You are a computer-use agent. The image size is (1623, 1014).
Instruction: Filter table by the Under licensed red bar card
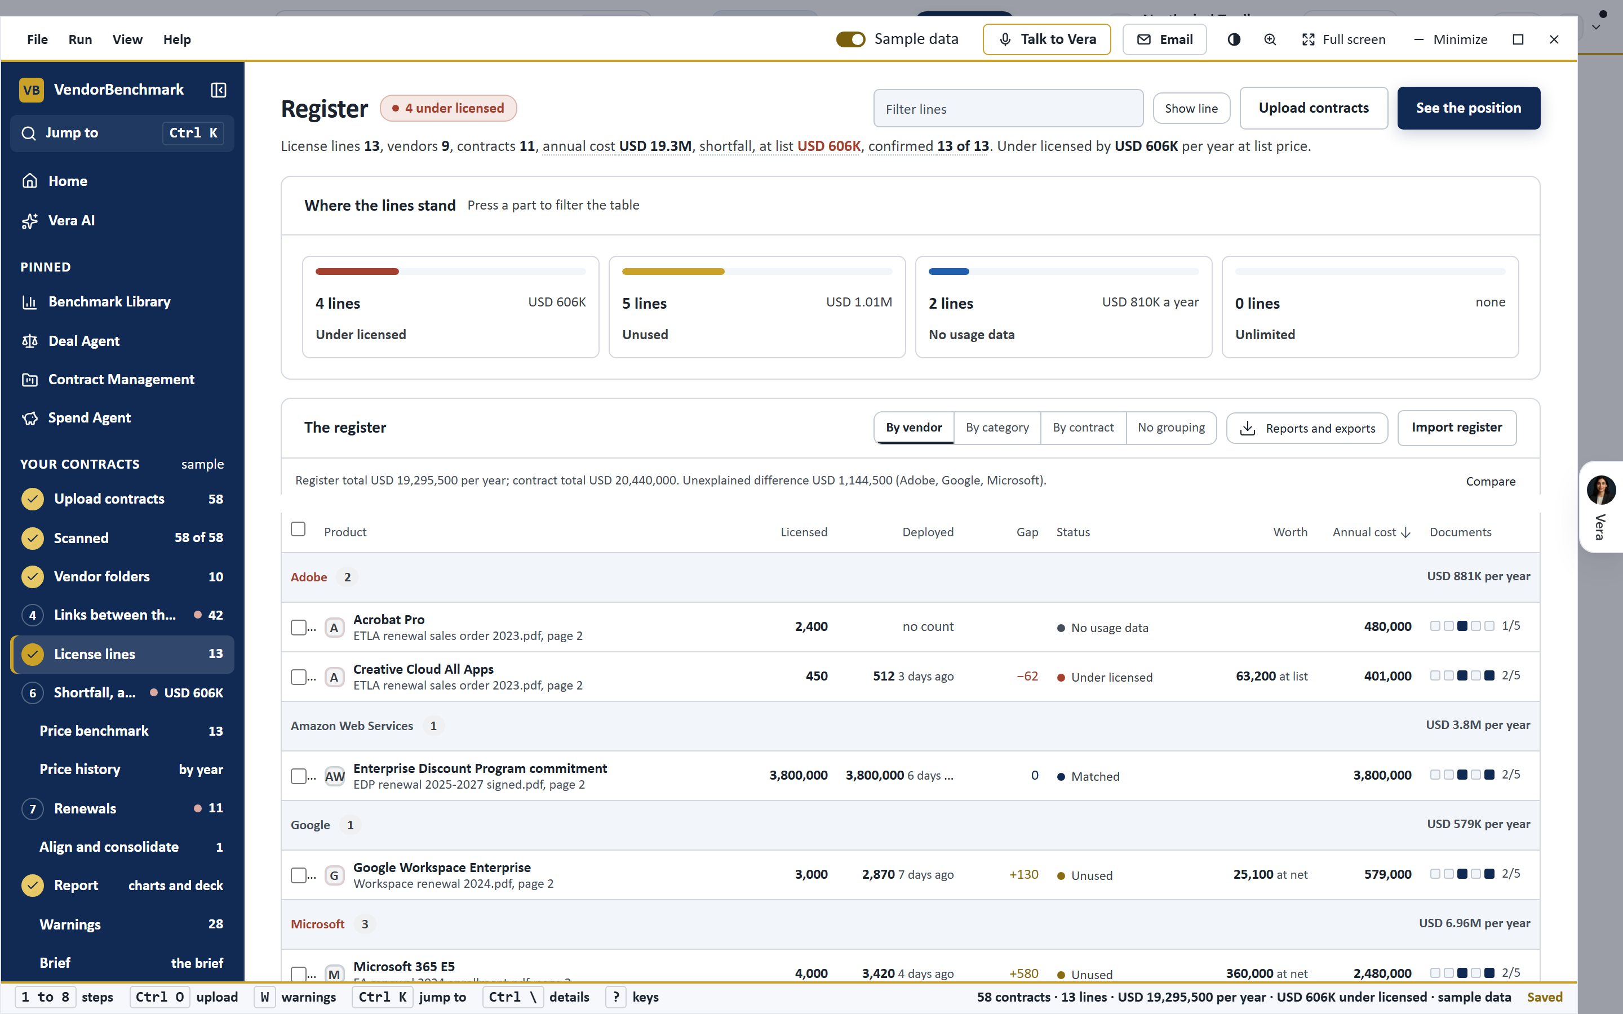pyautogui.click(x=451, y=307)
